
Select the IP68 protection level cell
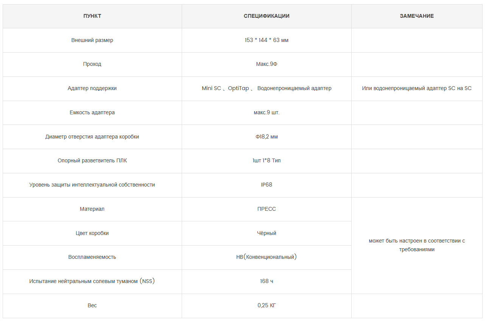[x=266, y=185]
